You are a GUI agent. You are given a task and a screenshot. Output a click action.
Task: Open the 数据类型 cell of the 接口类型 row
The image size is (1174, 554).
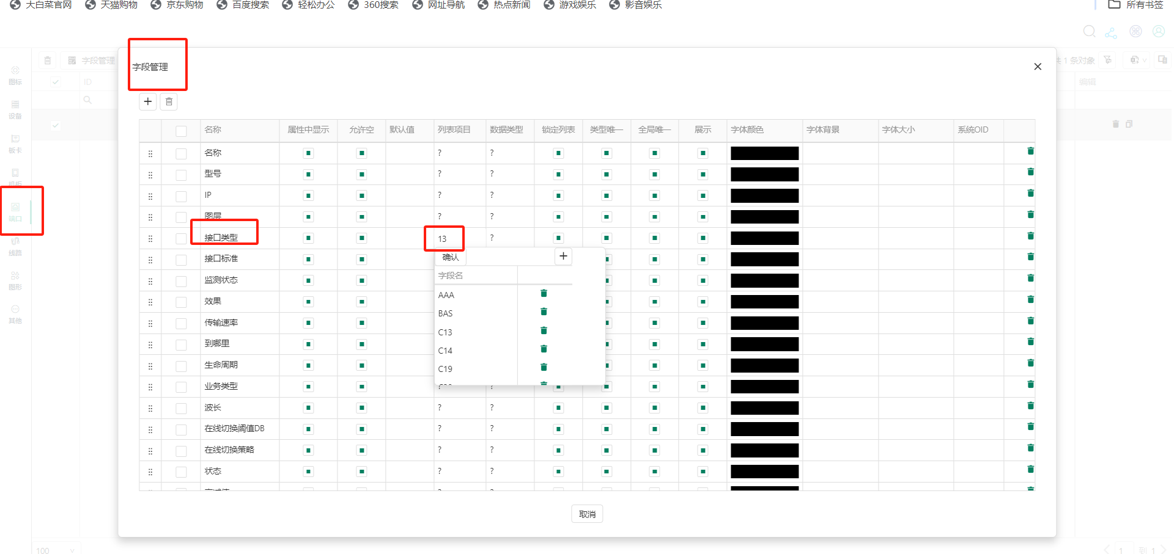(510, 238)
